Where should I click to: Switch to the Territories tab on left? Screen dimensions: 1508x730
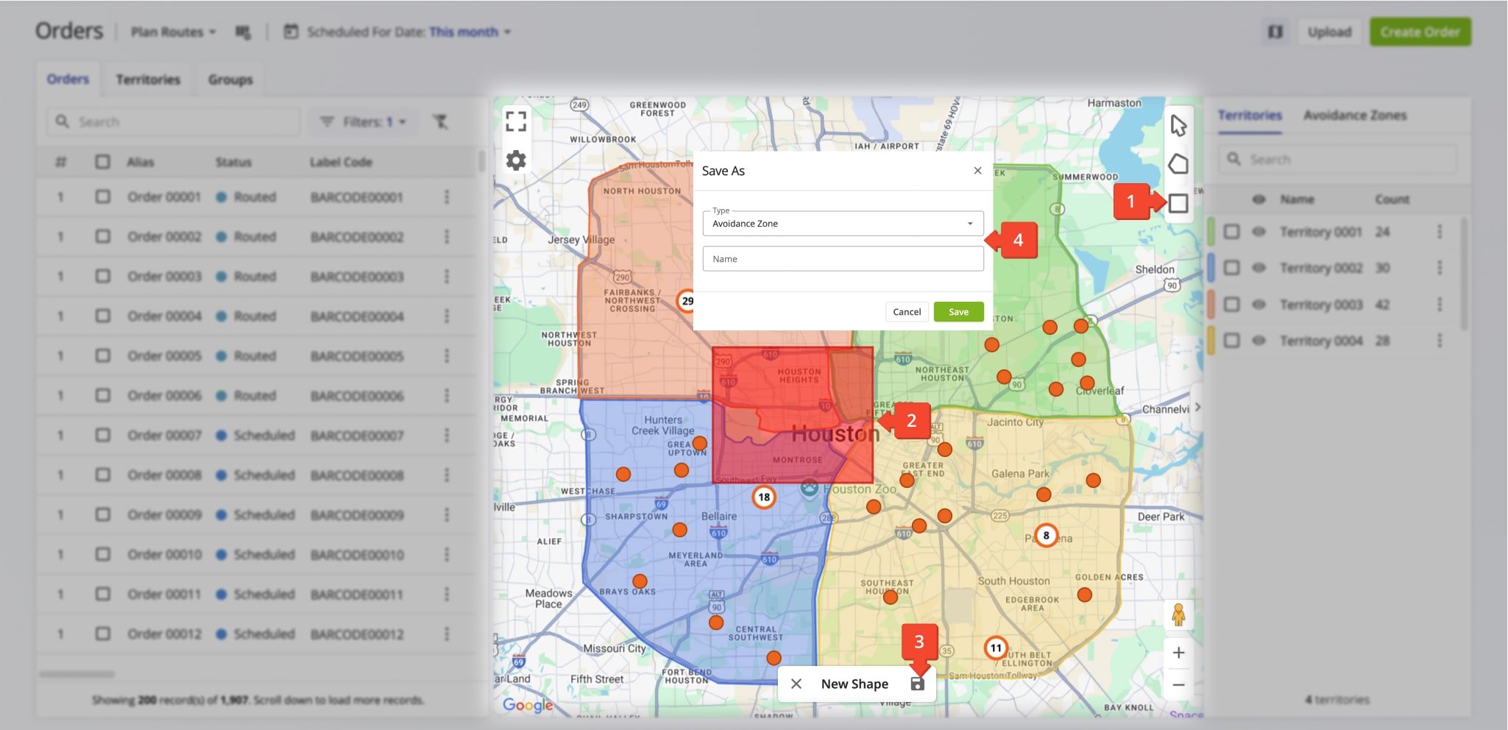coord(148,79)
